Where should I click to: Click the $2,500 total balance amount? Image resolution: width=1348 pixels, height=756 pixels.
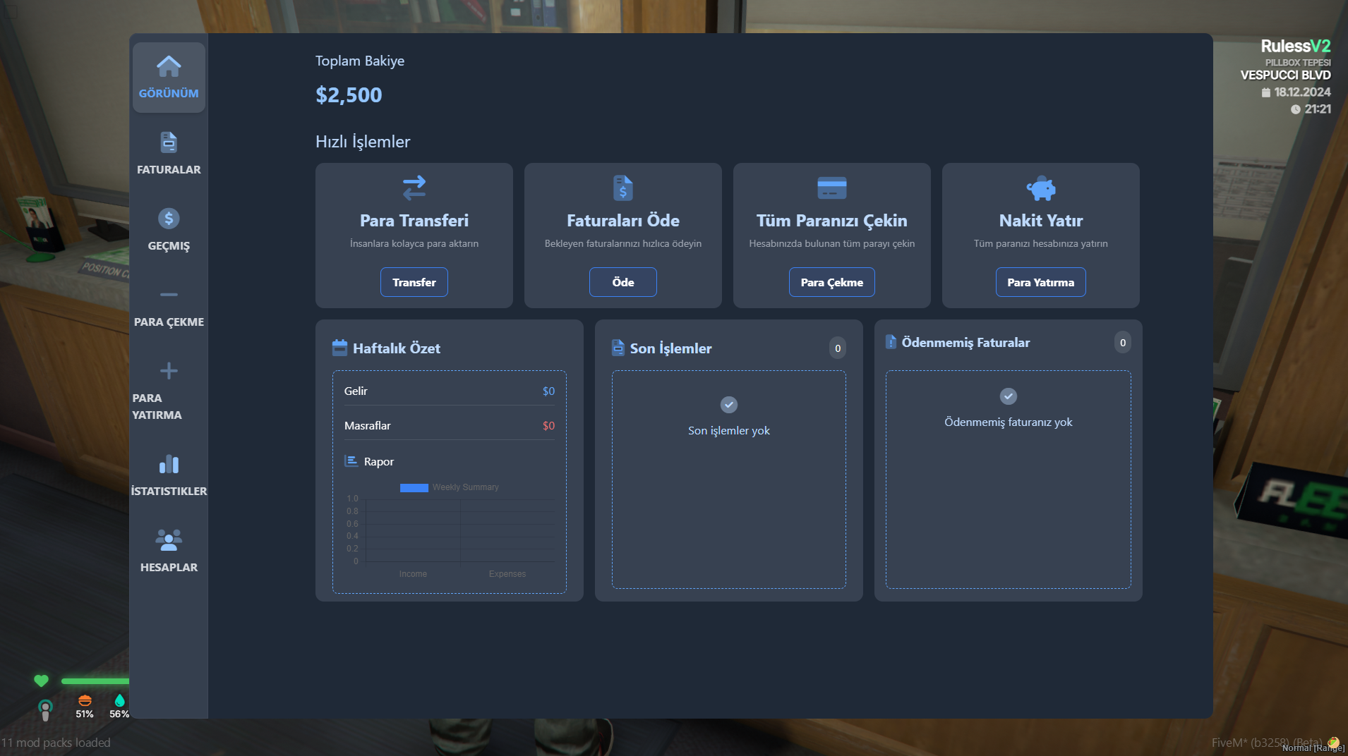pyautogui.click(x=349, y=94)
